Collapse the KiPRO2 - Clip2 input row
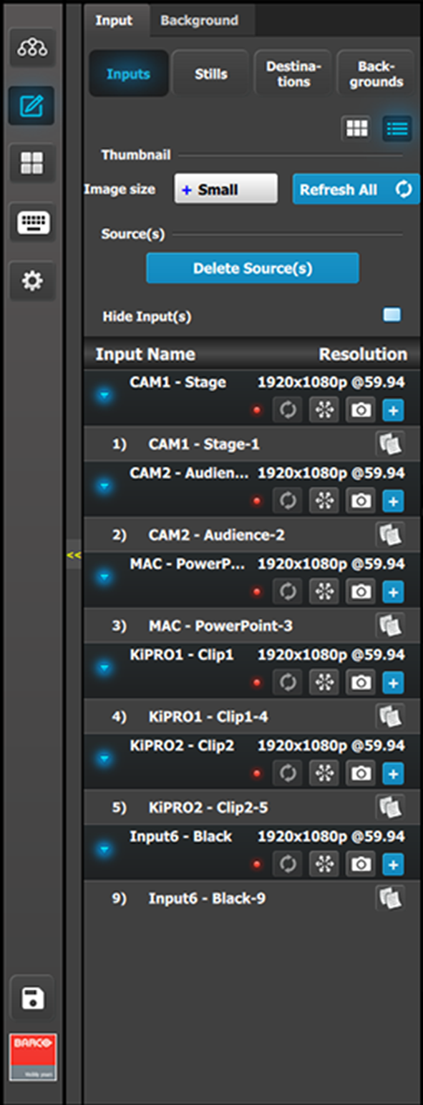The width and height of the screenshot is (423, 1105). (x=105, y=758)
